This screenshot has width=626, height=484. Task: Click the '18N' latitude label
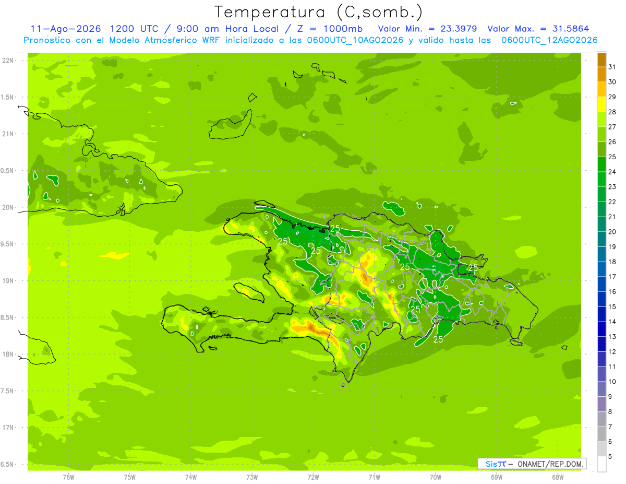(x=8, y=354)
